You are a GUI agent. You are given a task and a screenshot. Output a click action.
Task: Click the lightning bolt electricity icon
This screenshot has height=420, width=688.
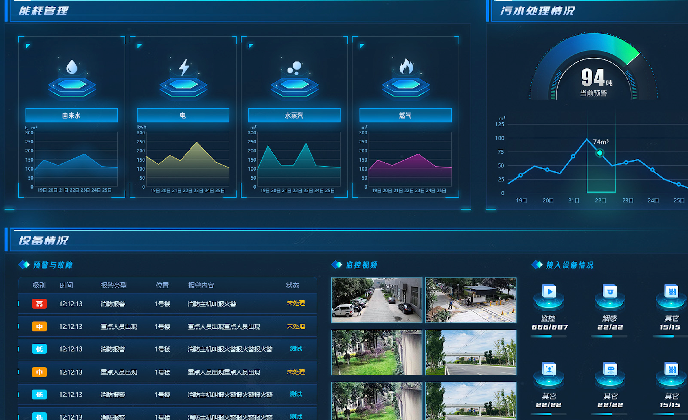184,67
